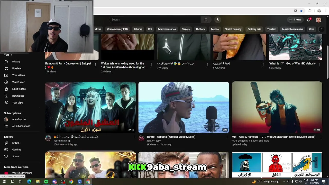Screen dimensions: 329x185
Task: Open the Windows Start menu
Action: point(4,182)
